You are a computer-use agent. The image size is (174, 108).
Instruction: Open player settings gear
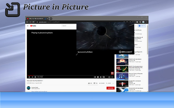point(100,77)
